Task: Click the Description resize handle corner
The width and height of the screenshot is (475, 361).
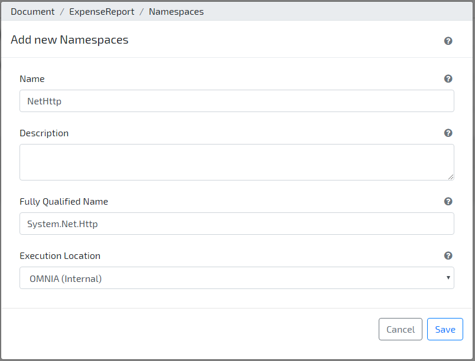Action: pos(451,177)
